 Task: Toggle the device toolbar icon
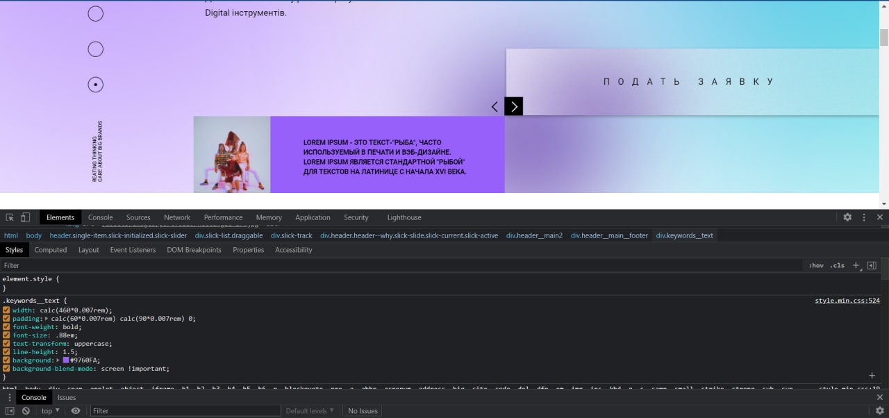pos(25,217)
